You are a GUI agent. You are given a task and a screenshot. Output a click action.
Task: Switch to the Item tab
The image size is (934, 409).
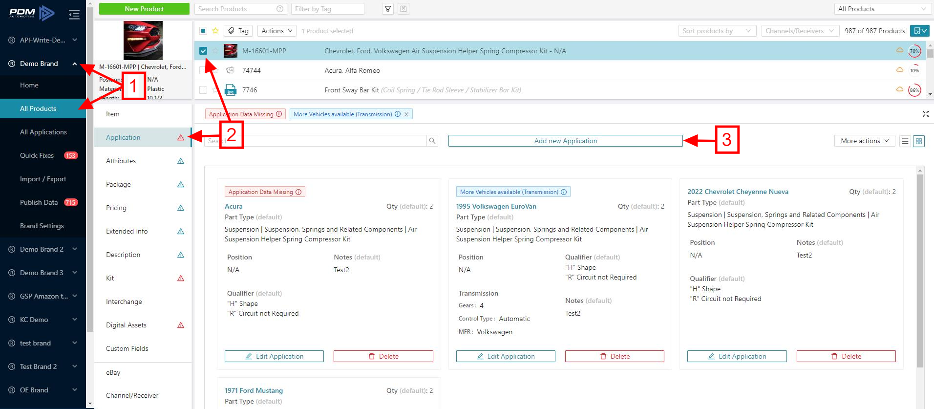point(143,114)
